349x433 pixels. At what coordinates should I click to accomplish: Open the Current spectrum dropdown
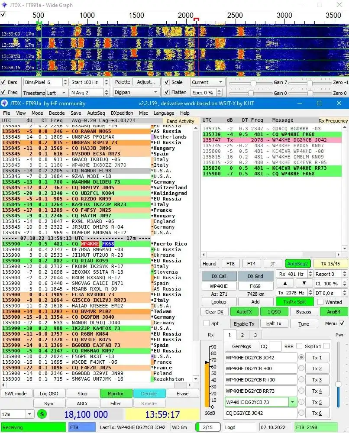coord(207,82)
